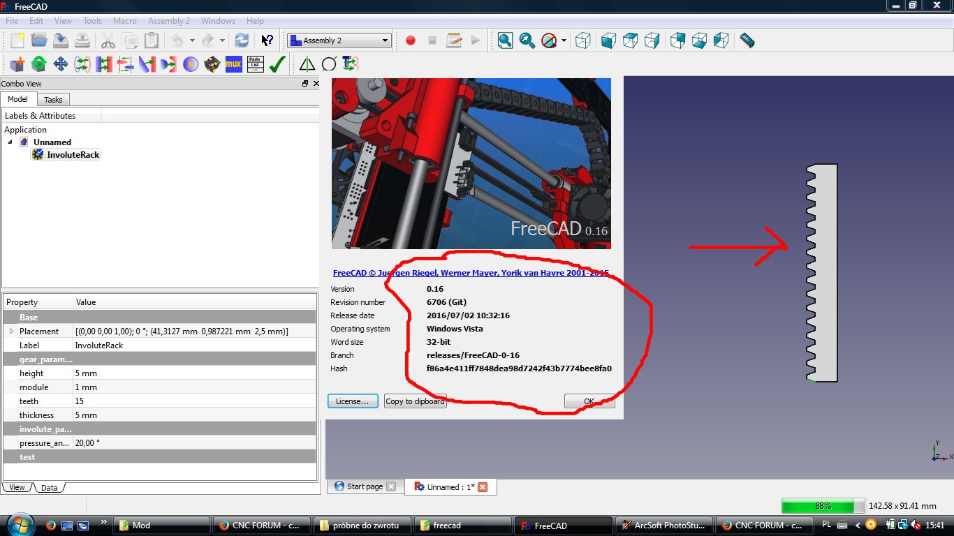
Task: Save the current document
Action: 61,40
